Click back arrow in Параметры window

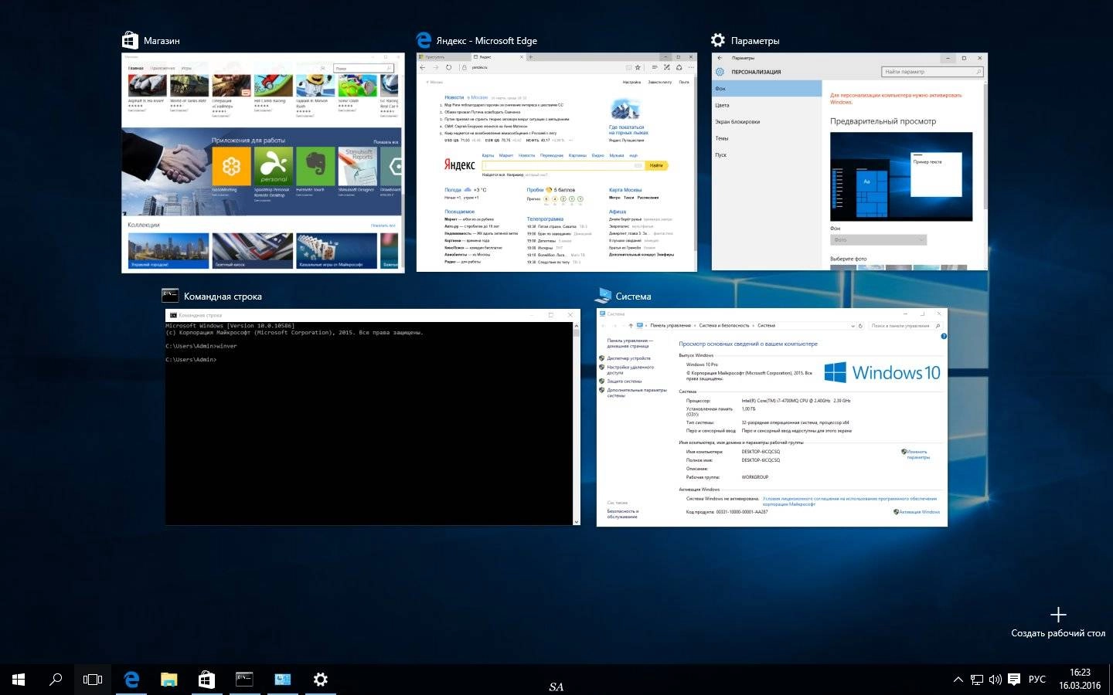(720, 58)
